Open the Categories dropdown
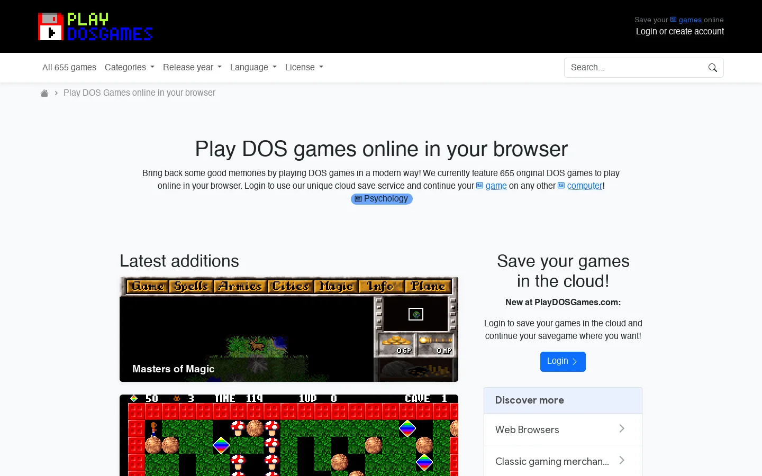 click(x=130, y=67)
